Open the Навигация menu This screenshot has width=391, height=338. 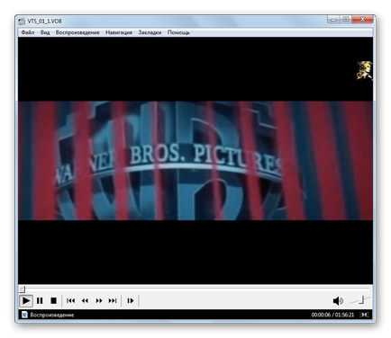pos(119,32)
